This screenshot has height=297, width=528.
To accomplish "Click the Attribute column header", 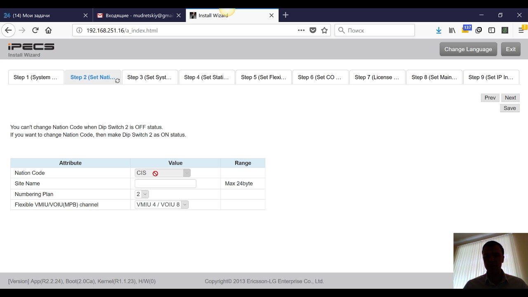I will 71,163.
